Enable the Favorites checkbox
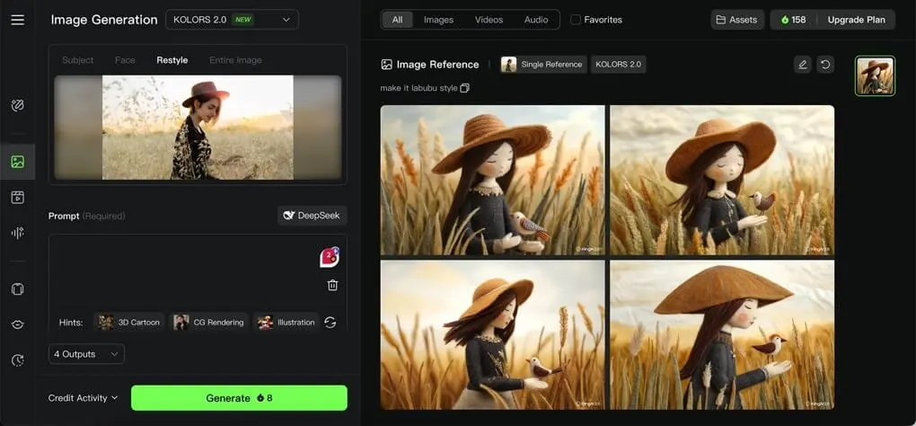 click(576, 20)
